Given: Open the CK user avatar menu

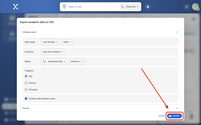Looking at the screenshot, I should [x=195, y=7].
